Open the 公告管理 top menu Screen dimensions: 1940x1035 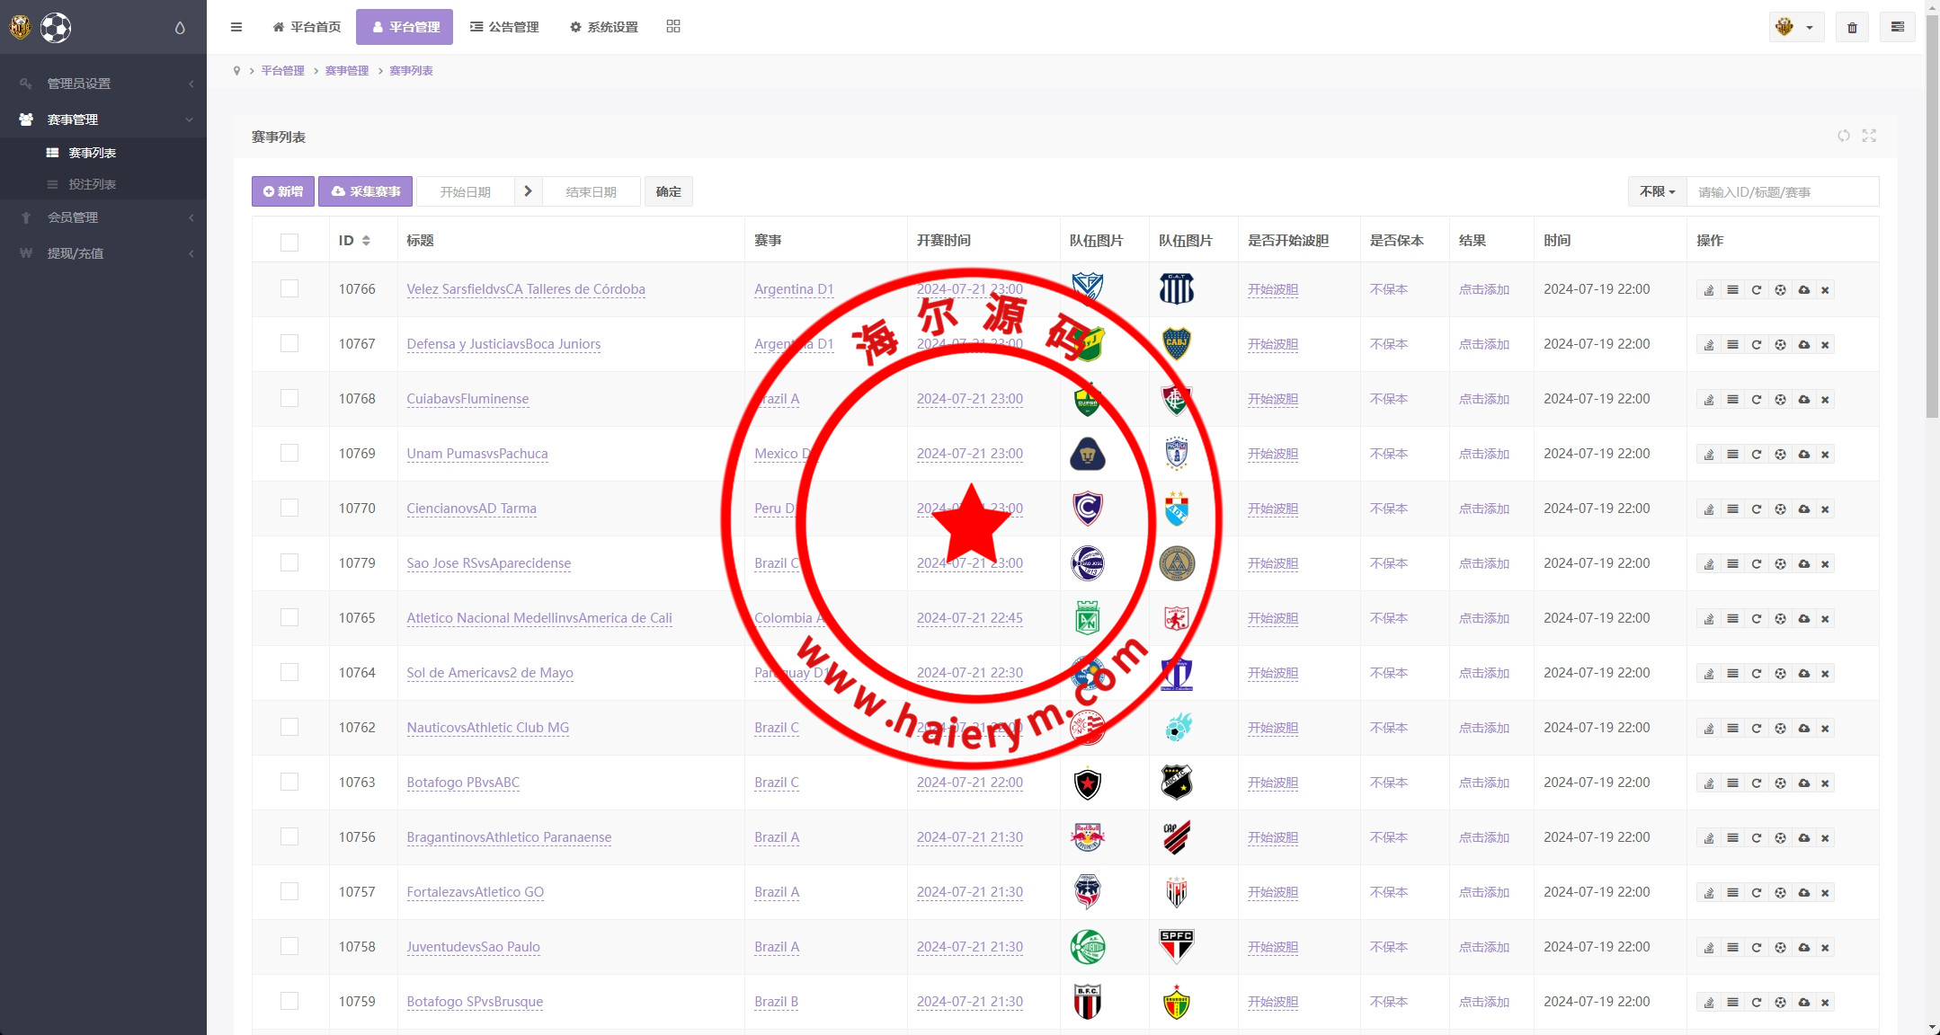tap(504, 27)
